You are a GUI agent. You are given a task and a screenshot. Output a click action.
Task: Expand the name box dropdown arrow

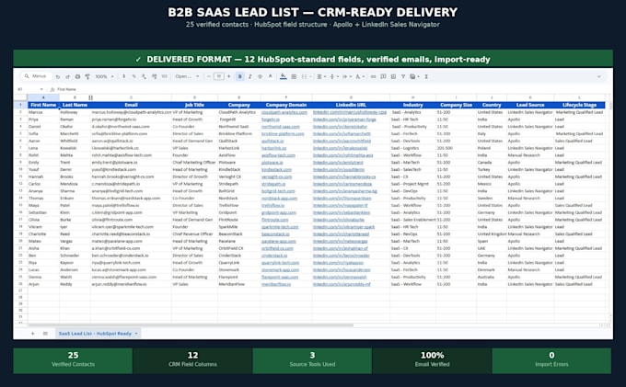(x=41, y=89)
